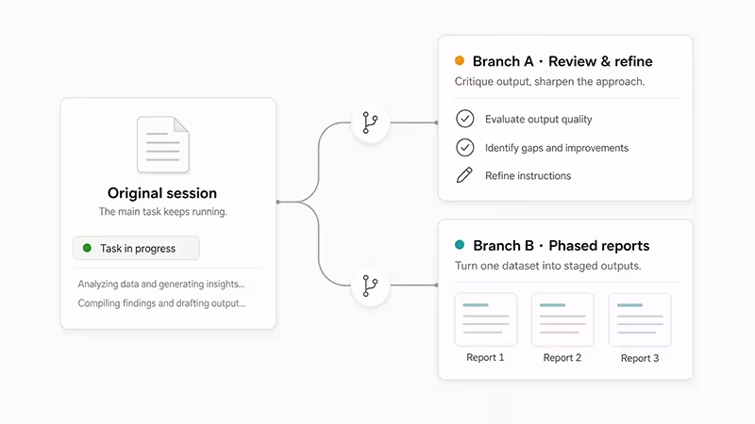Click the lower branch fork icon
Image resolution: width=755 pixels, height=424 pixels.
(x=370, y=285)
